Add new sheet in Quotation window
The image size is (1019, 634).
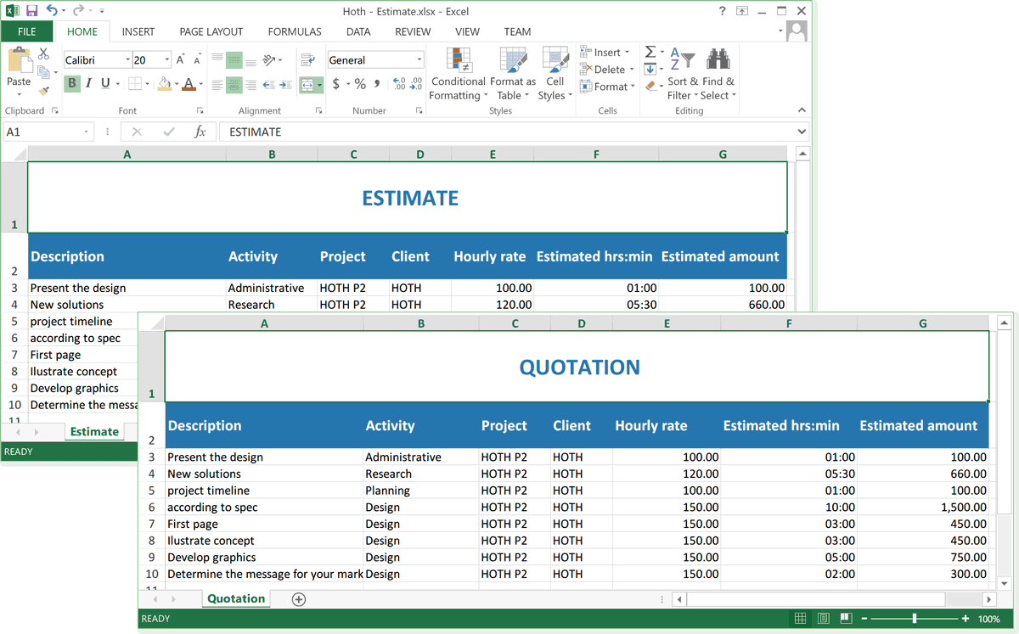299,599
